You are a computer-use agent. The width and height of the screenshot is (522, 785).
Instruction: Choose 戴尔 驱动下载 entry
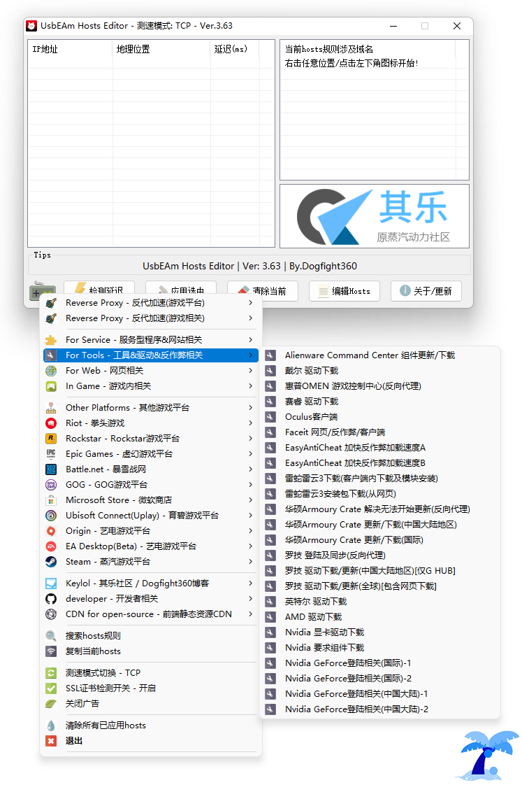tap(379, 371)
